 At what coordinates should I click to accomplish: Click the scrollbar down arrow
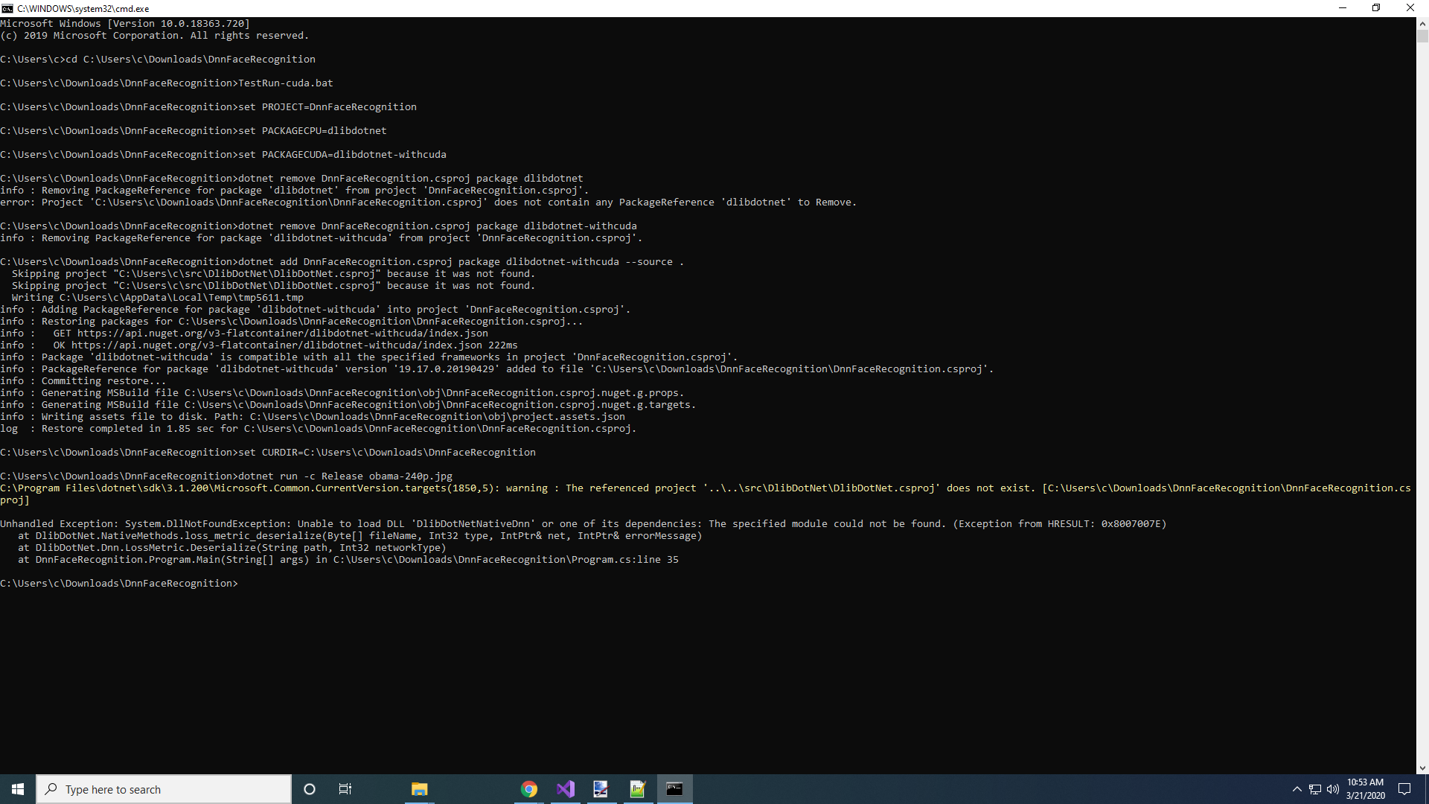click(x=1422, y=768)
